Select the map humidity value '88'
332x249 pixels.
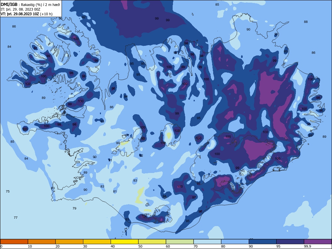pyautogui.click(x=306, y=22)
